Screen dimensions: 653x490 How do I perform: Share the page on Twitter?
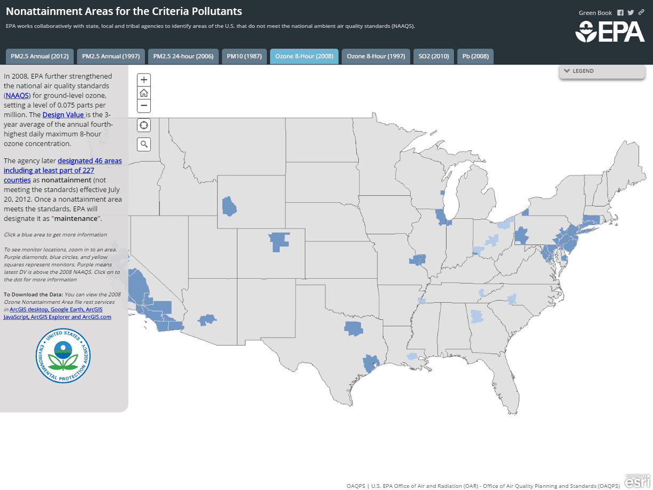631,13
